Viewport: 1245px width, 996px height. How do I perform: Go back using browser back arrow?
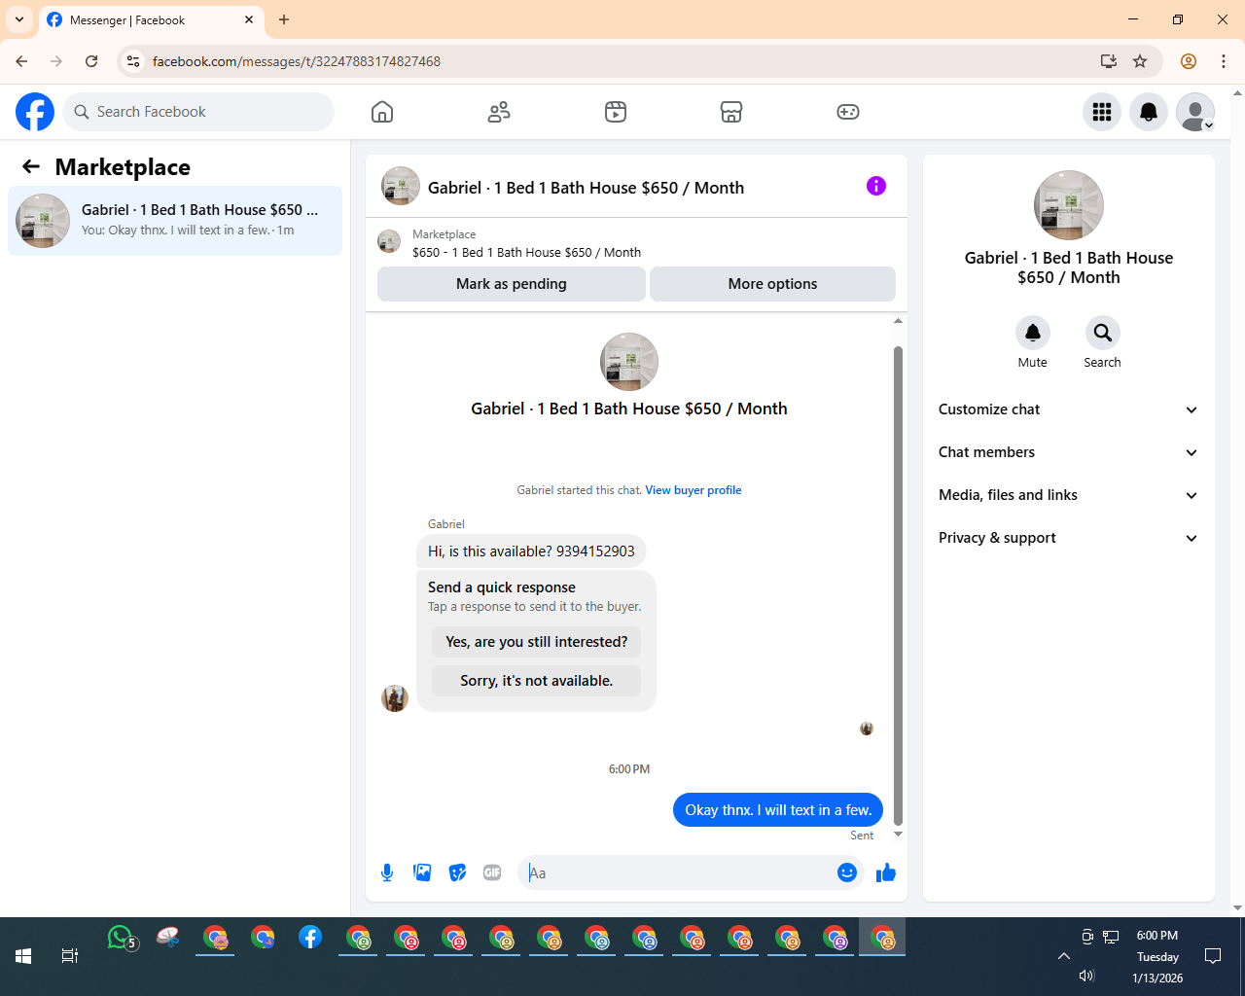pos(21,61)
